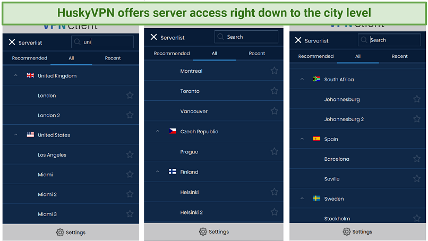Star the Los Angeles server
Image resolution: width=428 pixels, height=241 pixels.
[130, 154]
